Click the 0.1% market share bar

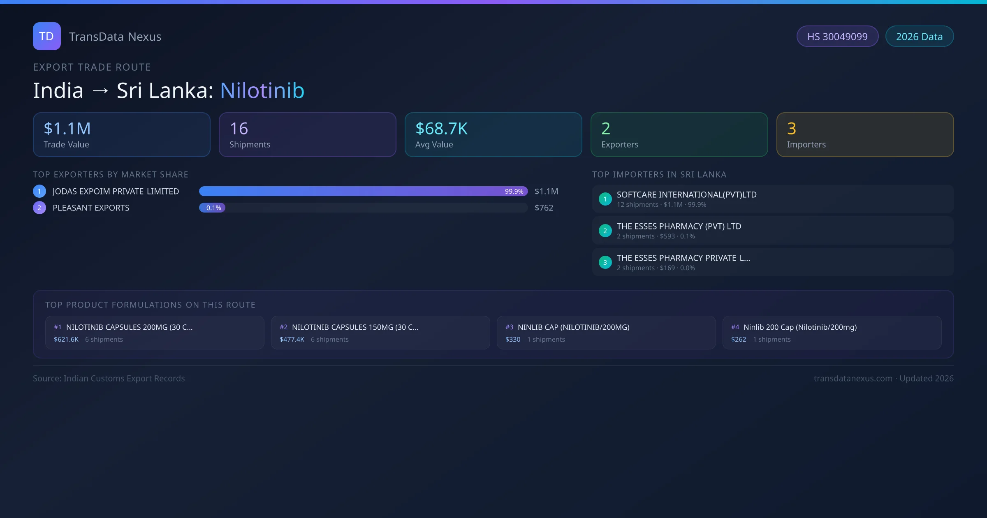pos(212,208)
